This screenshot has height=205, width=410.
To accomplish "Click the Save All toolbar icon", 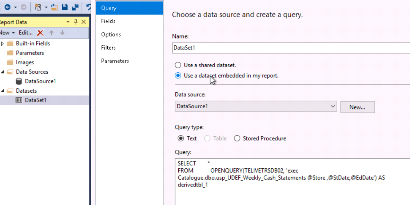I will click(x=75, y=7).
